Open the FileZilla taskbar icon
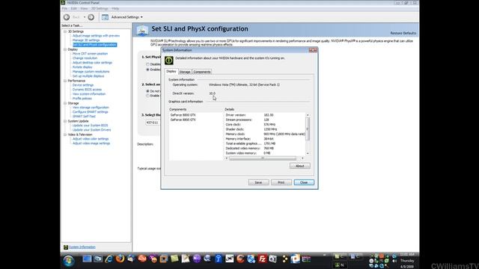The image size is (479, 269). (262, 259)
